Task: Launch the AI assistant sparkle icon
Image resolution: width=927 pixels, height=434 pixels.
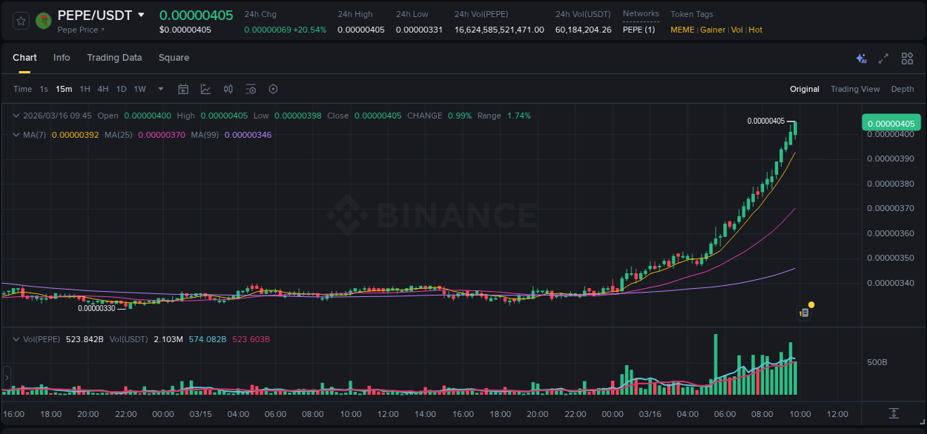Action: [x=860, y=58]
